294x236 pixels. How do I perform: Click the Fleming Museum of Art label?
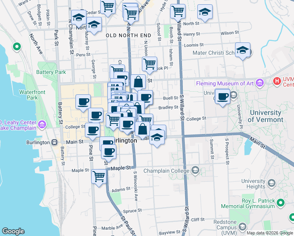click(x=225, y=83)
